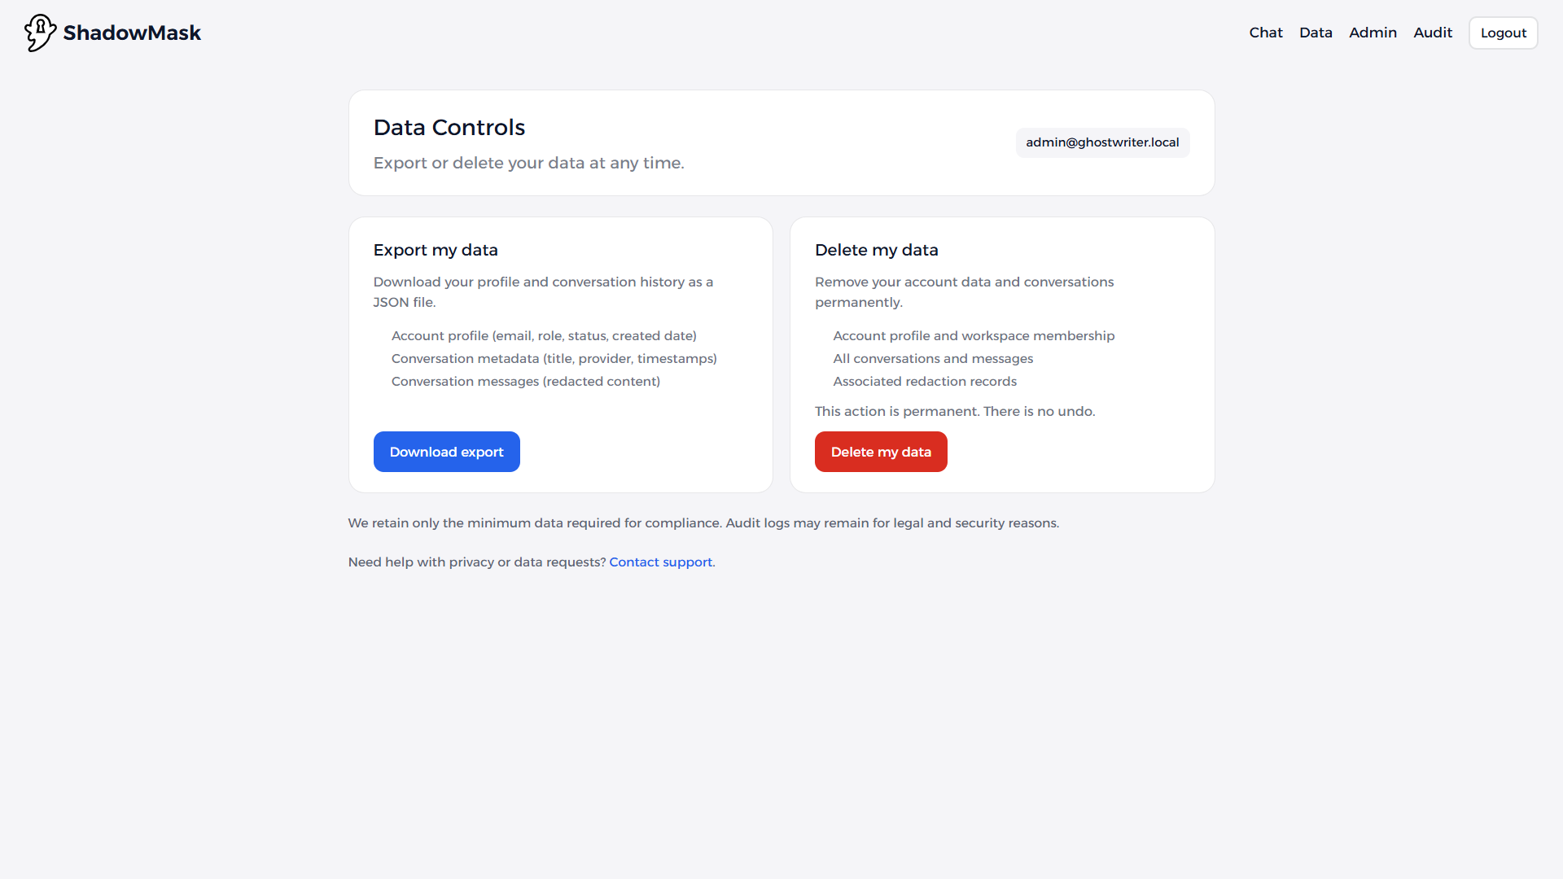Go to the Data nav item

[1315, 33]
